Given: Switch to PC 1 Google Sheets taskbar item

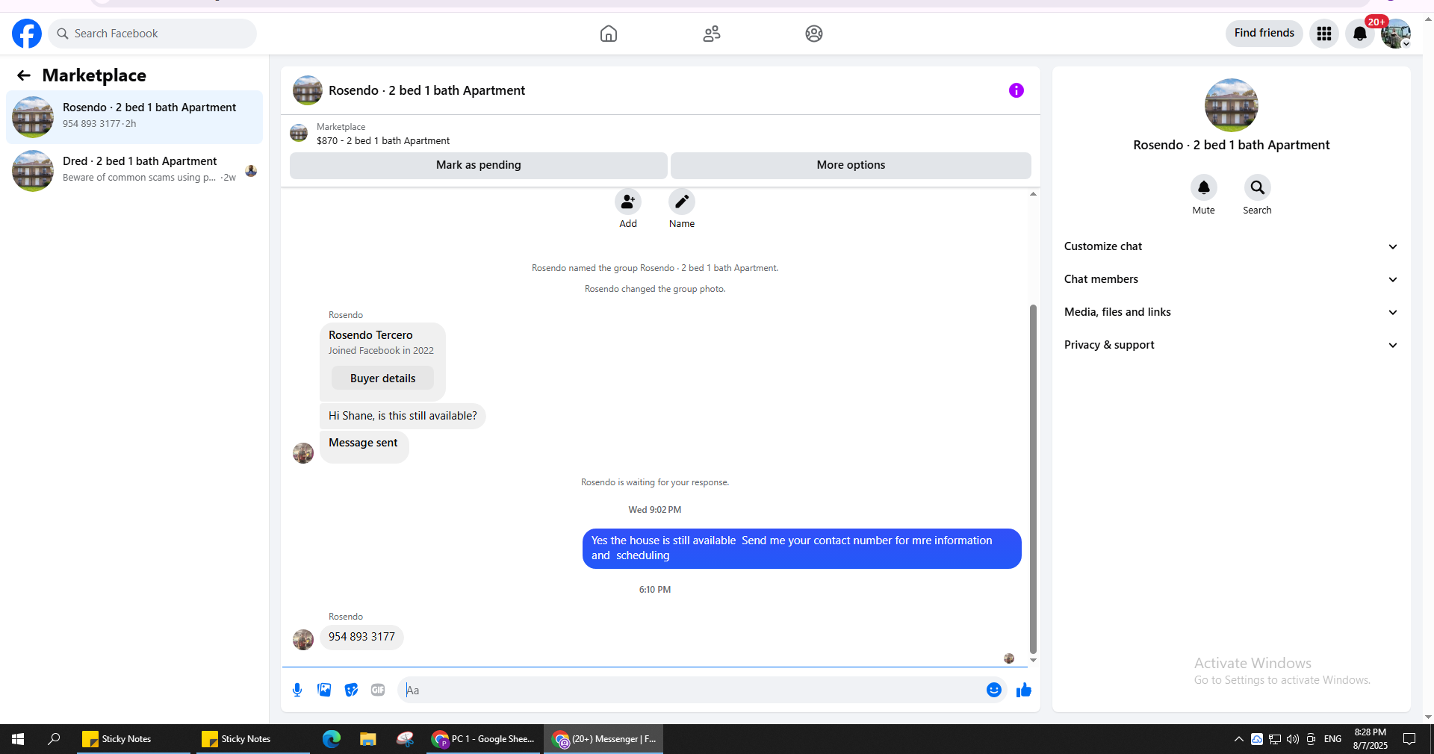Looking at the screenshot, I should pyautogui.click(x=483, y=739).
